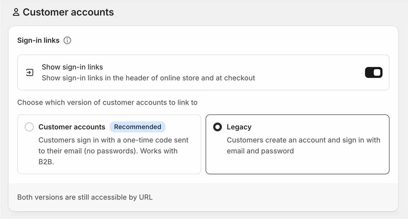Click the info icon beside Sign-in links
408x219 pixels.
67,41
